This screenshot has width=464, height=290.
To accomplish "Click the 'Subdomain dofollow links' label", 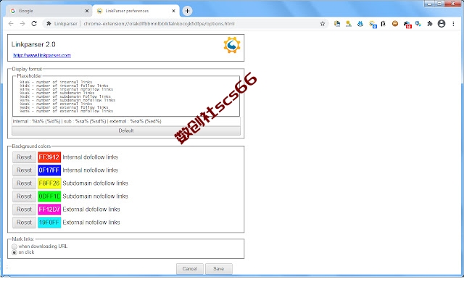I will pyautogui.click(x=95, y=183).
